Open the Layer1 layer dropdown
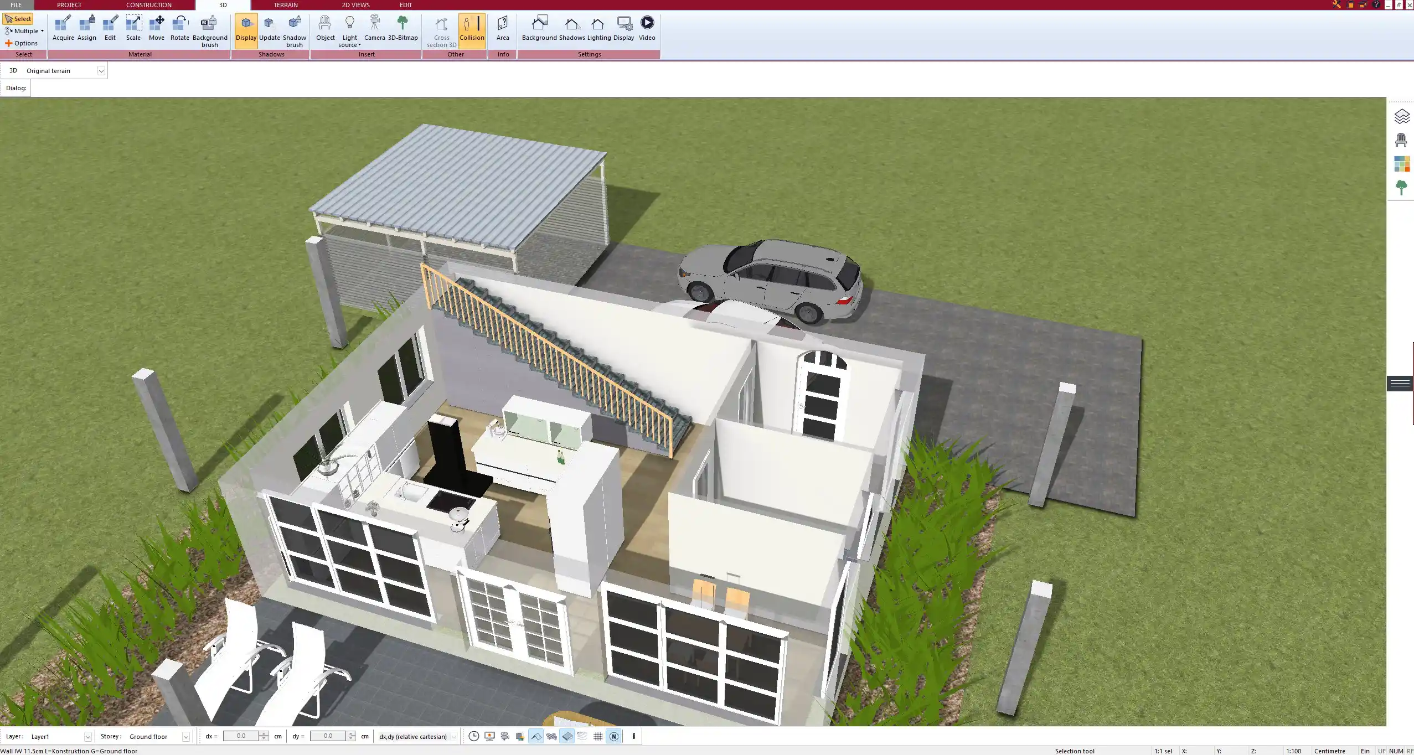 click(87, 737)
